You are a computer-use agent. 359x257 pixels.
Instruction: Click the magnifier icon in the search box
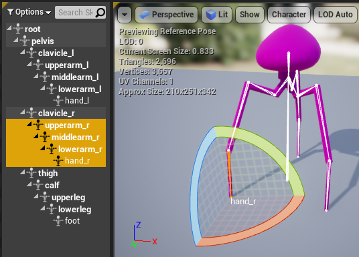click(100, 13)
